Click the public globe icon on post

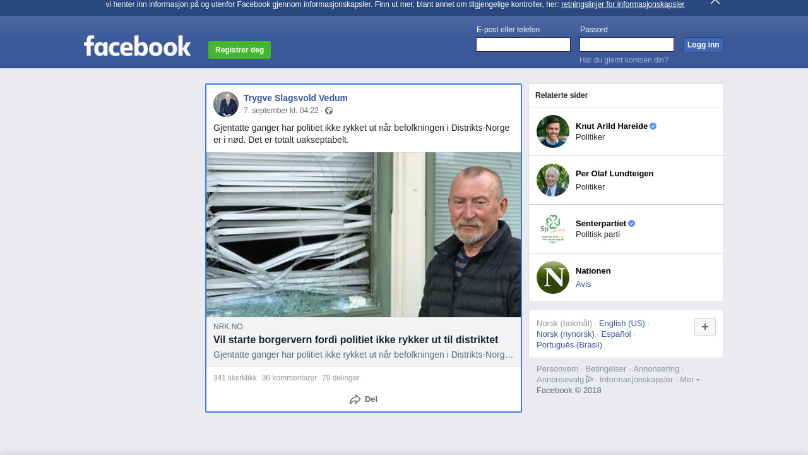click(329, 111)
